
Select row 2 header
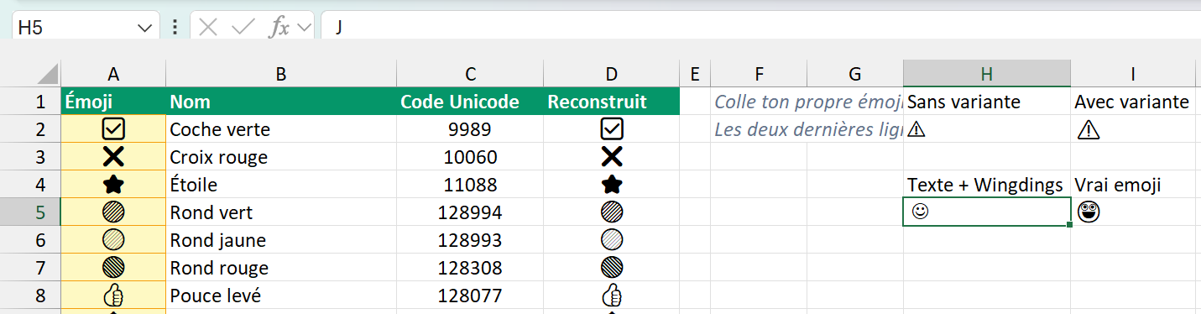point(30,129)
